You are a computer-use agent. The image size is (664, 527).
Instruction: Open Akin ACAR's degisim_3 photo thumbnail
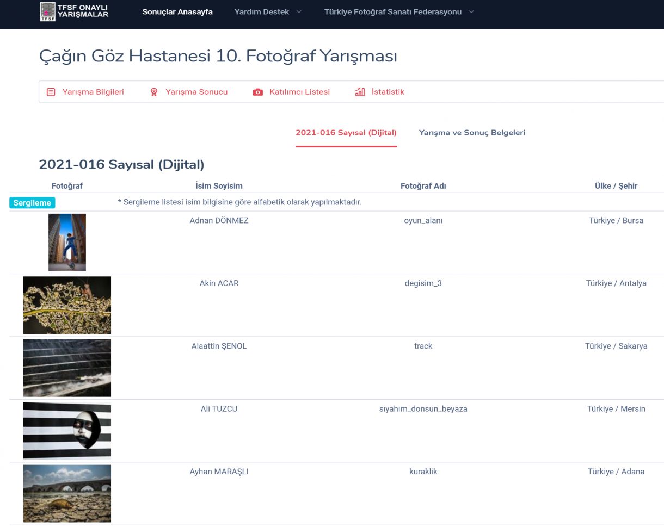(x=67, y=305)
